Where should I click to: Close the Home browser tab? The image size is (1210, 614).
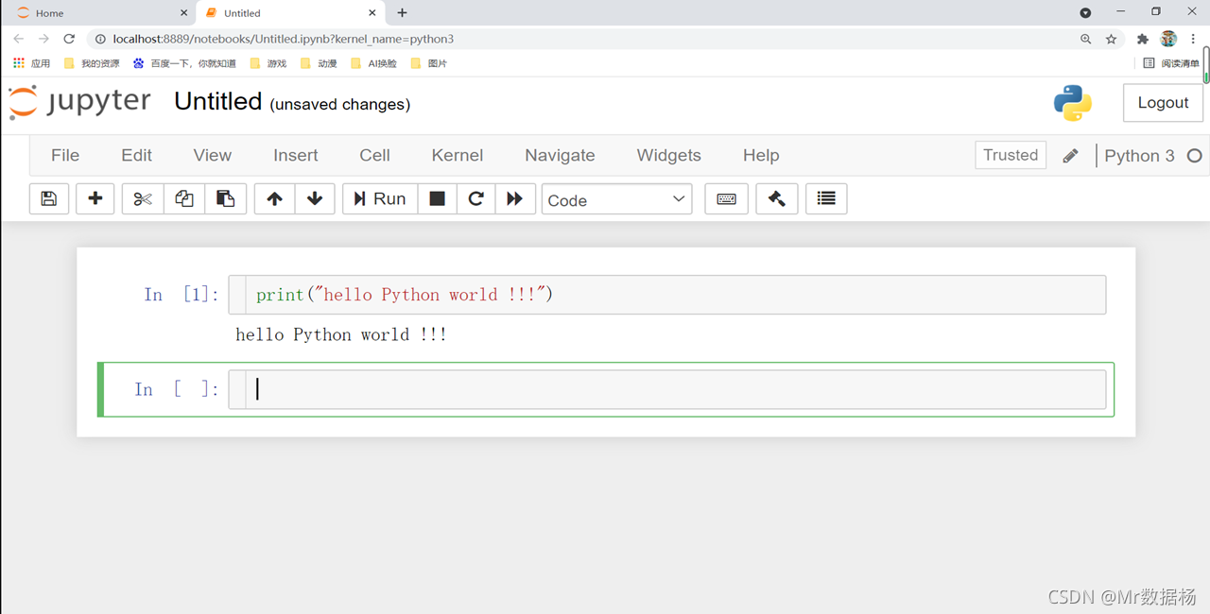[183, 13]
